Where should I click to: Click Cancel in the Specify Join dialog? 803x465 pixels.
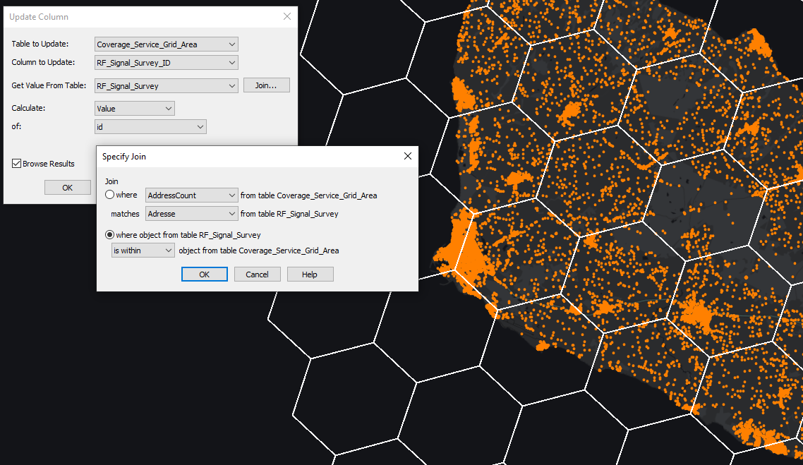tap(257, 274)
